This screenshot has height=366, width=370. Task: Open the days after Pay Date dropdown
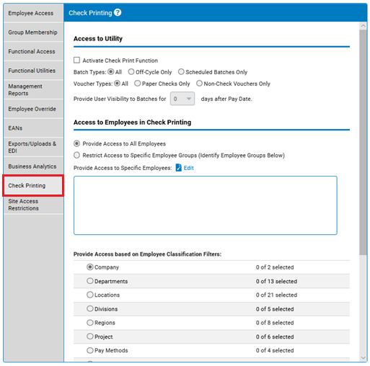click(x=182, y=99)
